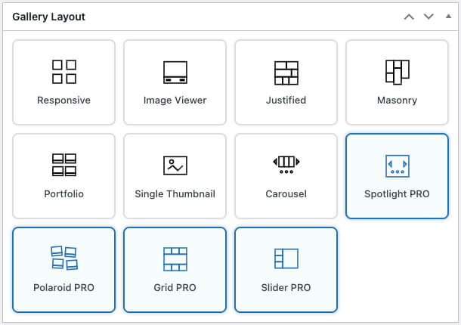The image size is (461, 325).
Task: Click the "Masonry" text label
Action: (x=397, y=100)
